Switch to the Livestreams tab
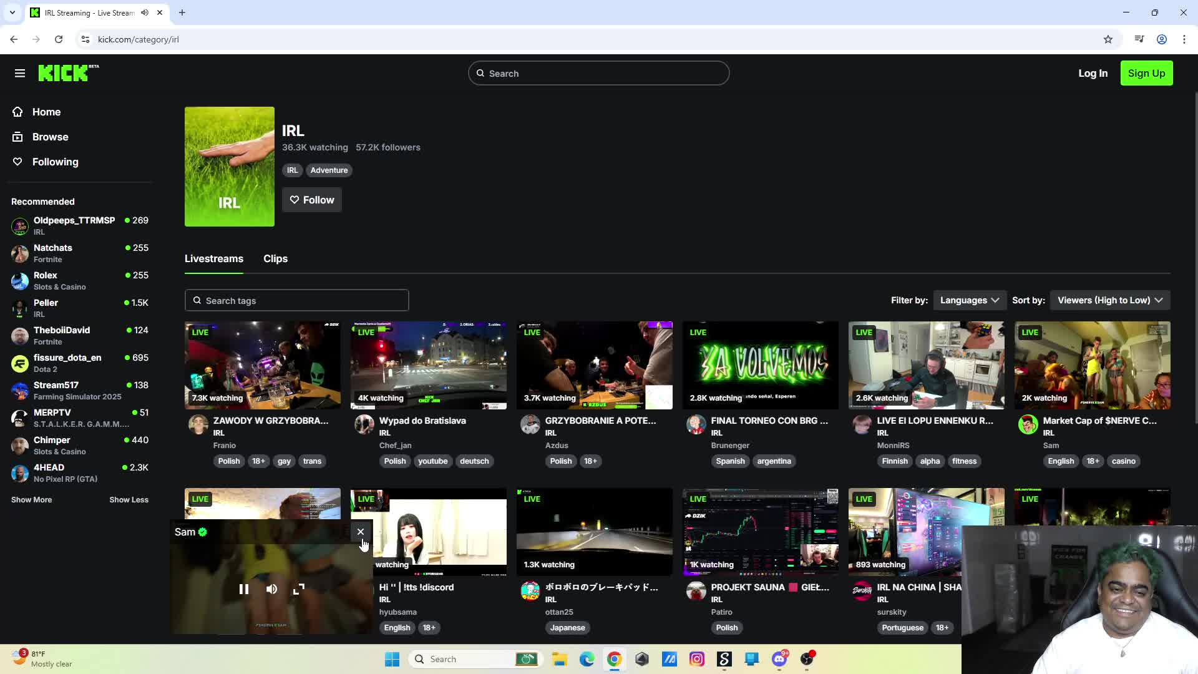1198x674 pixels. point(214,258)
